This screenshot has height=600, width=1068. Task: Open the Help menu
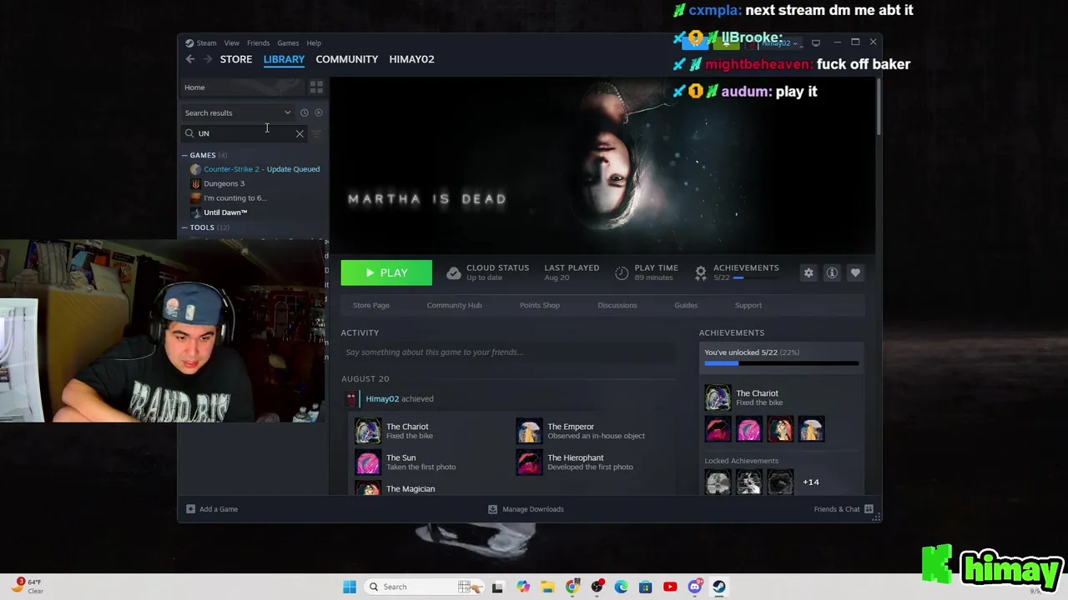point(314,43)
